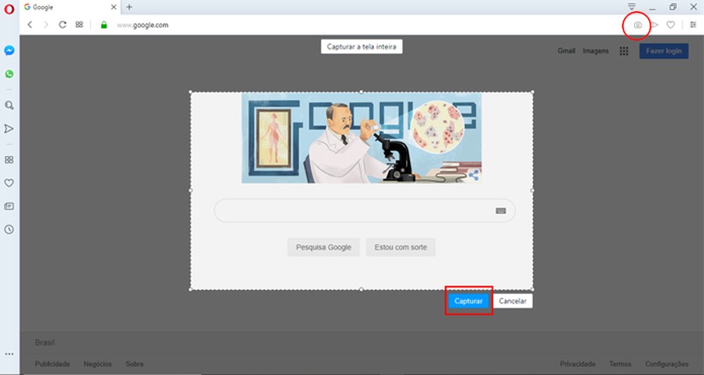The width and height of the screenshot is (704, 375).
Task: Open the Privacidade footer link
Action: pyautogui.click(x=577, y=364)
